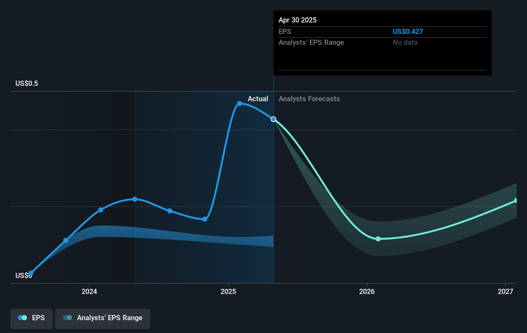Click the 'Apr 30 2025' tooltip date
Screen dimensions: 527x333
298,20
